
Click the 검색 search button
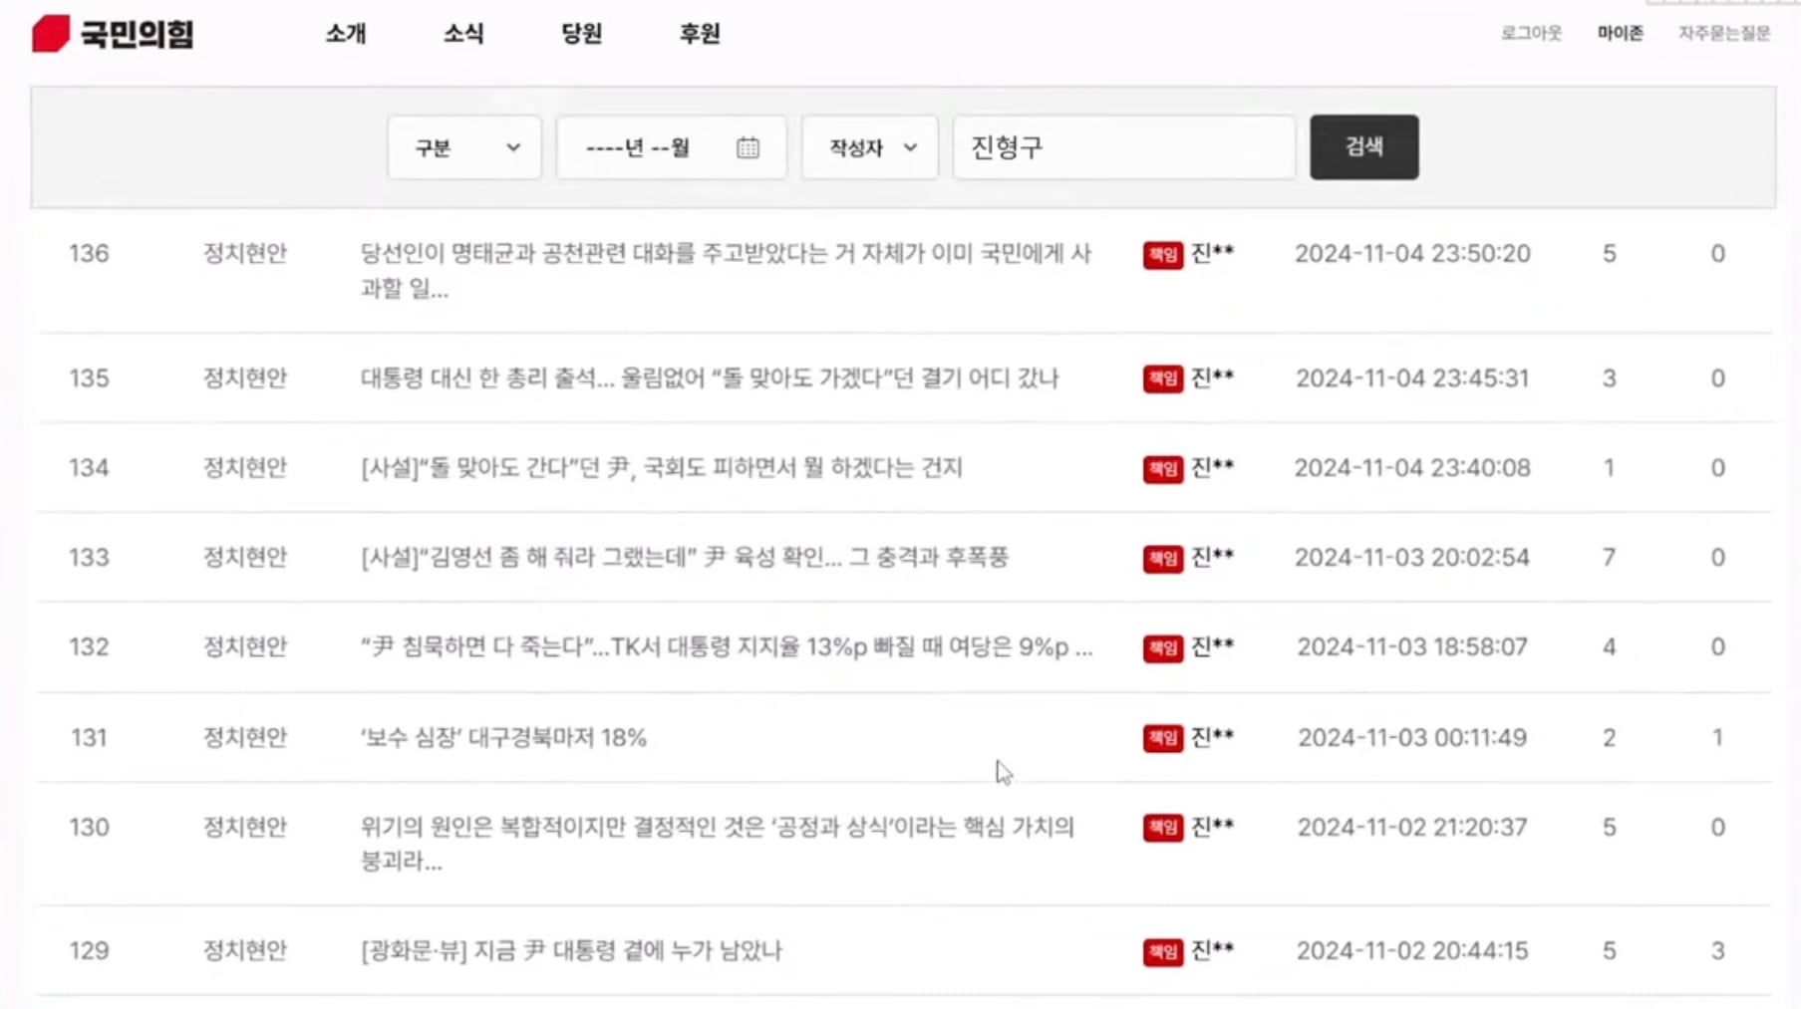pos(1364,147)
